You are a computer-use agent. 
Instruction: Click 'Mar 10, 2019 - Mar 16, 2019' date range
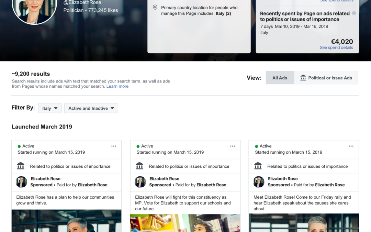point(302,26)
